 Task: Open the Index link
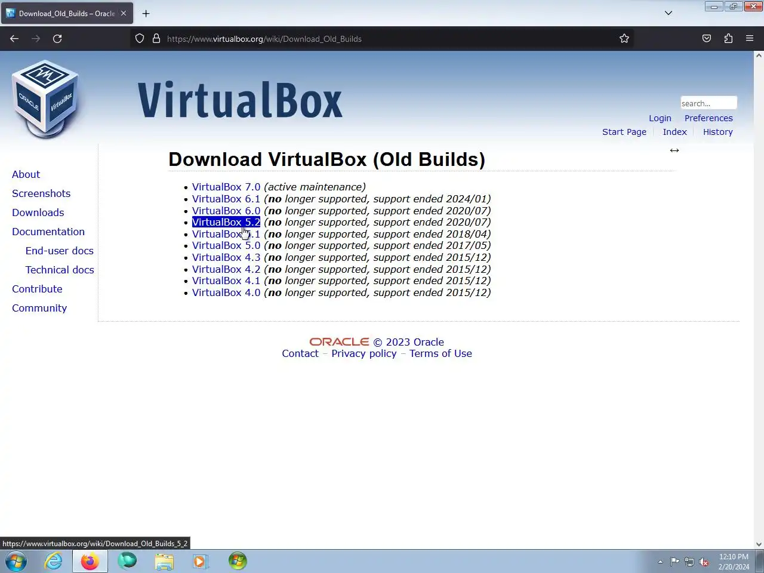[674, 132]
